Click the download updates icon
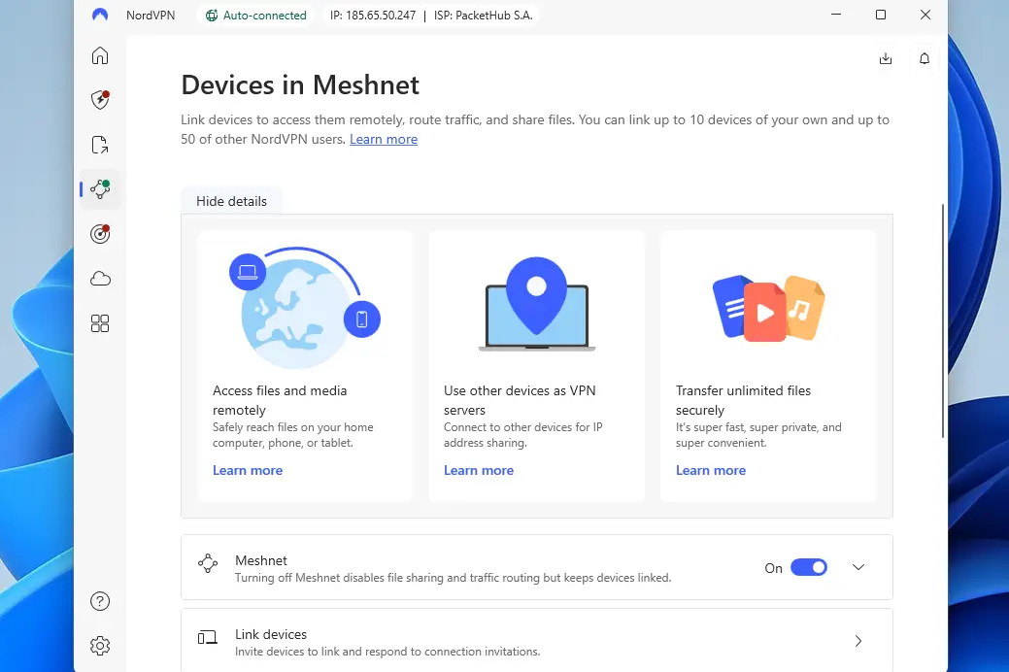The image size is (1009, 672). [886, 58]
